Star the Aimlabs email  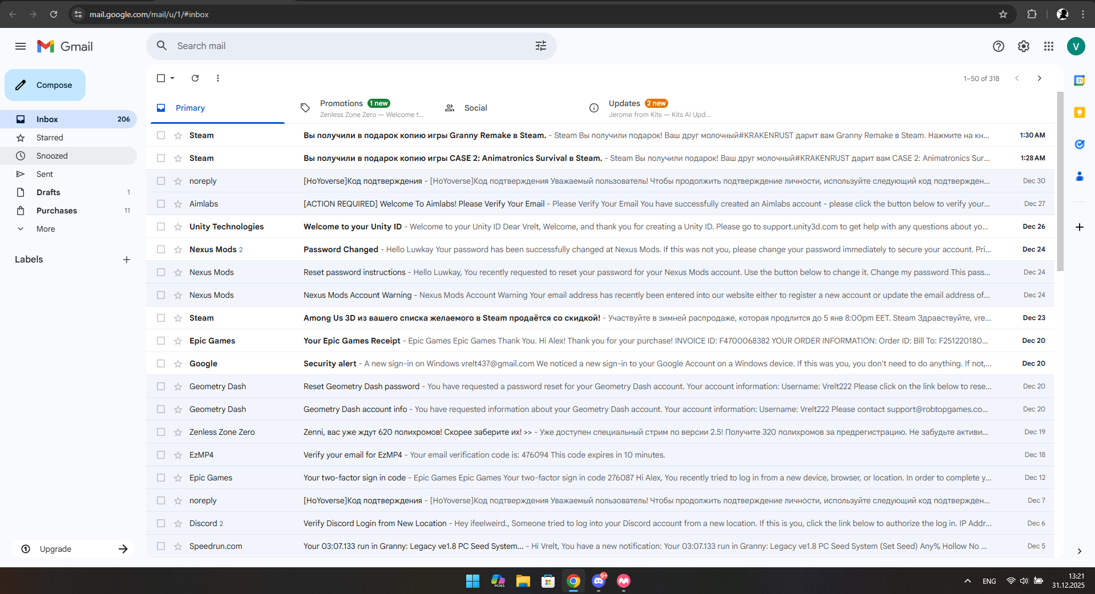[178, 204]
